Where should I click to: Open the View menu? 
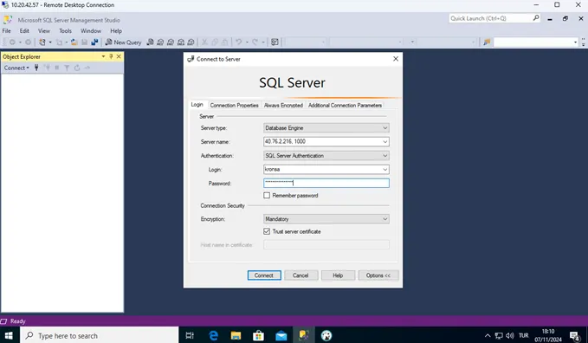(x=44, y=31)
